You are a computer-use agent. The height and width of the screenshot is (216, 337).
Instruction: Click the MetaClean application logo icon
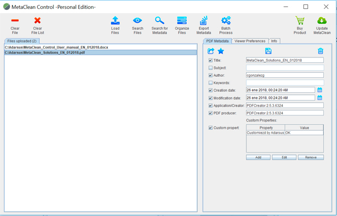[7, 7]
